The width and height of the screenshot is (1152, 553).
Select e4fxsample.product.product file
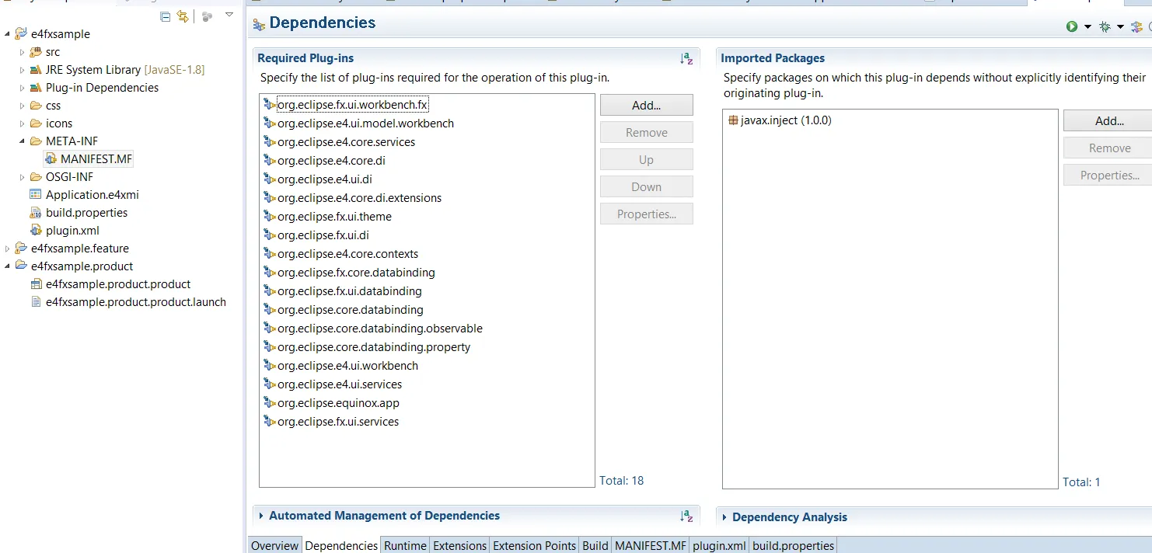click(118, 284)
